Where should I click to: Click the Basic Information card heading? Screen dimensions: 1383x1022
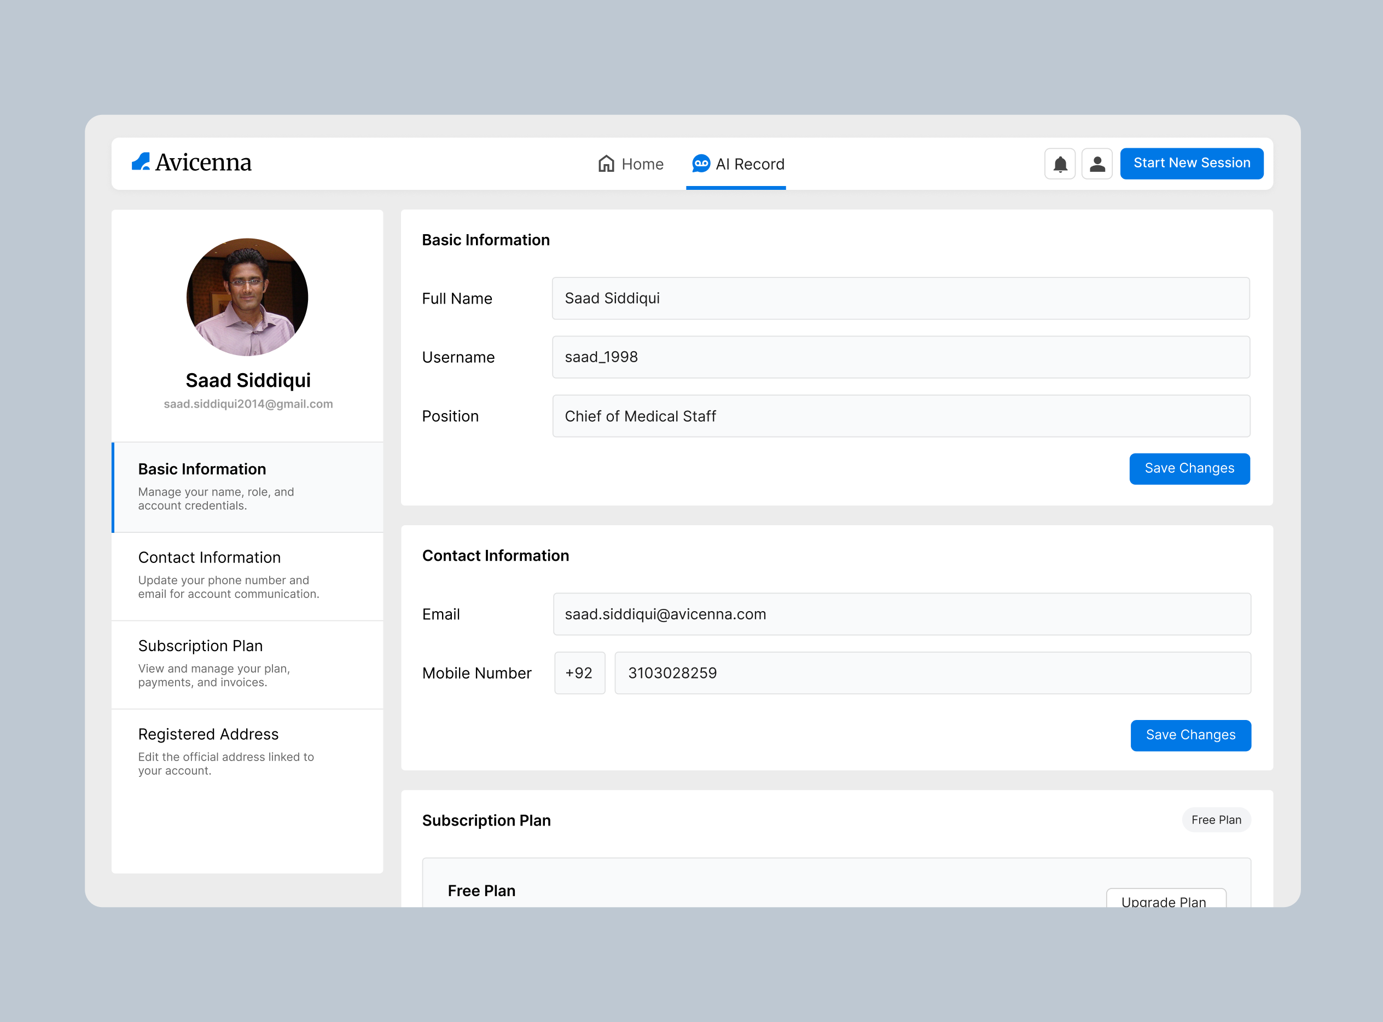point(486,240)
